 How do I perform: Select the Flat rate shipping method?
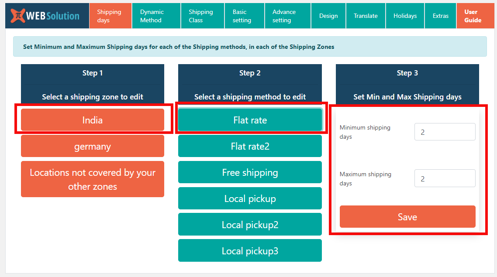pos(250,120)
